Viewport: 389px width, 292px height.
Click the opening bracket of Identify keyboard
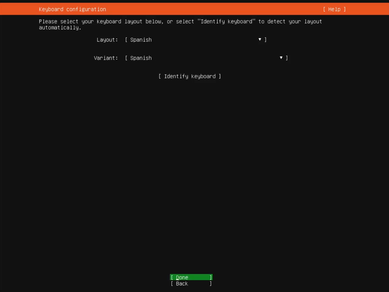pyautogui.click(x=160, y=76)
